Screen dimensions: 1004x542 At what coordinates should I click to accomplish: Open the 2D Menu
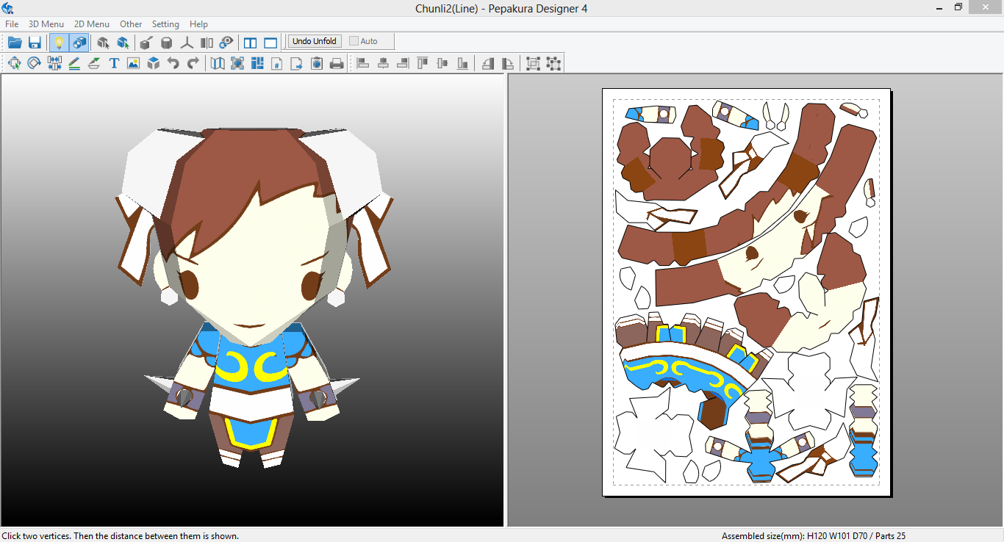click(x=92, y=24)
